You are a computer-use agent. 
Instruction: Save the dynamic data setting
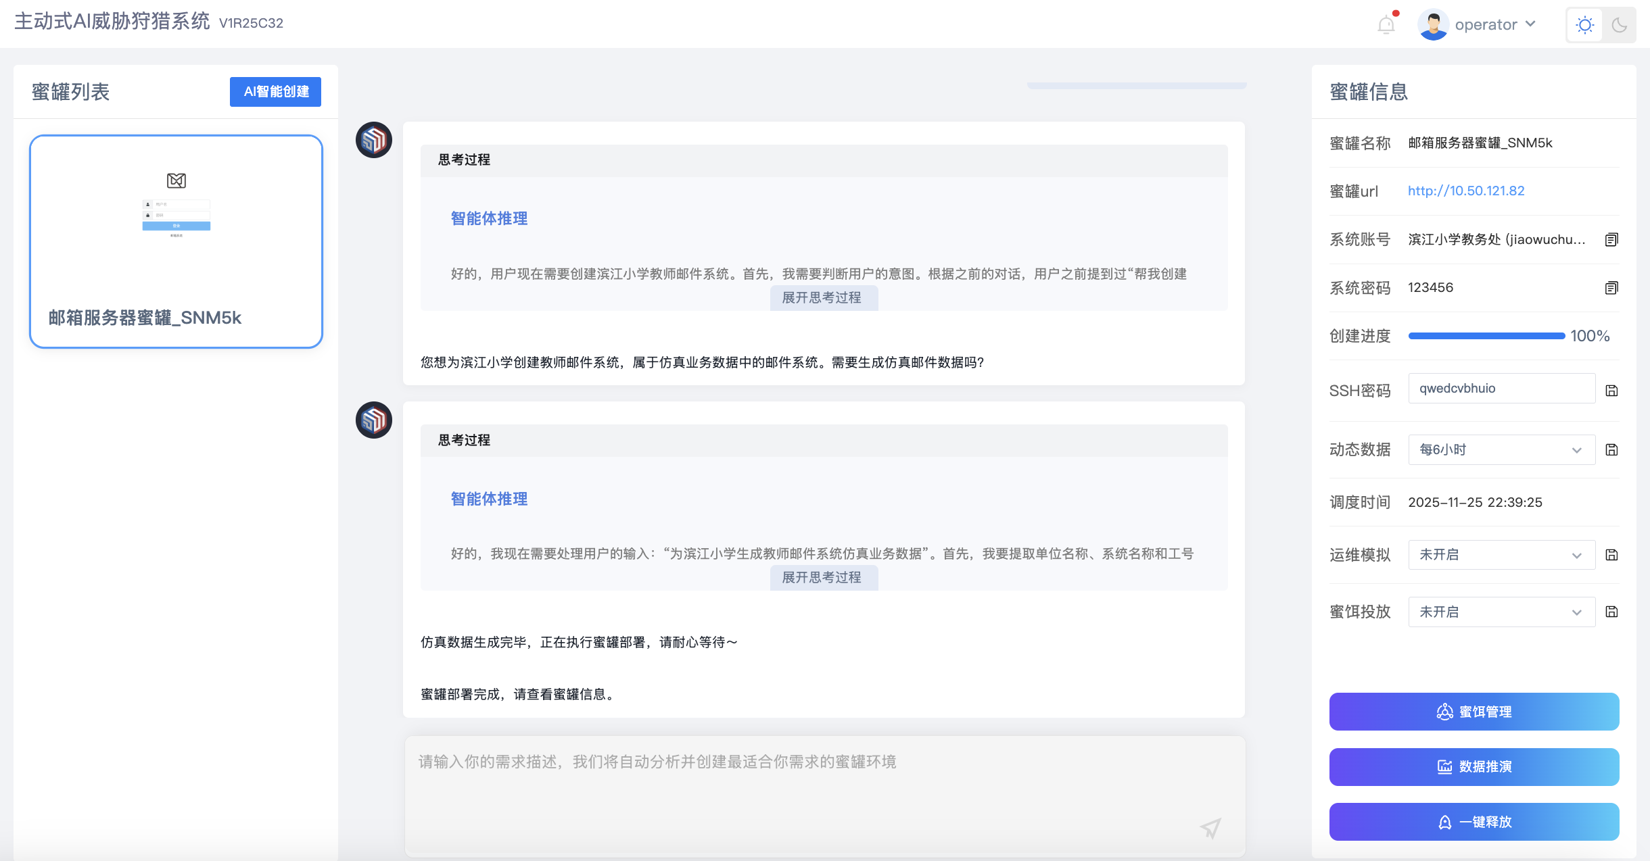click(1611, 450)
